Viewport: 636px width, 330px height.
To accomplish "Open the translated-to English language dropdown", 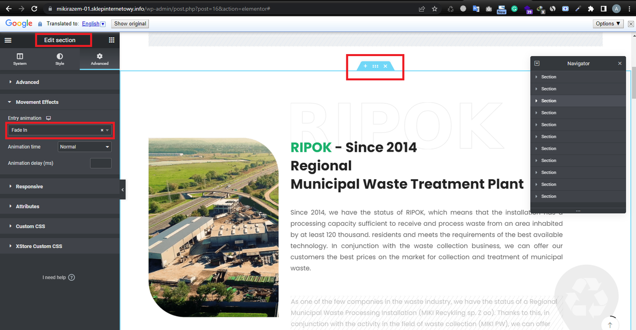I will [94, 24].
